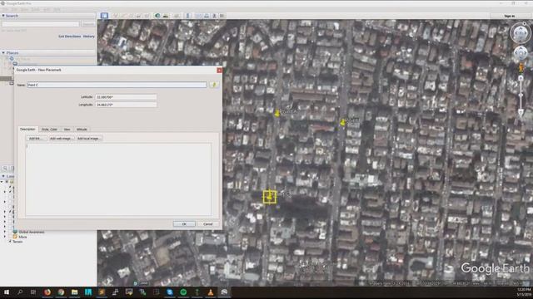Image resolution: width=533 pixels, height=299 pixels.
Task: Select the Add Polygon toolbar icon
Action: coord(123,16)
